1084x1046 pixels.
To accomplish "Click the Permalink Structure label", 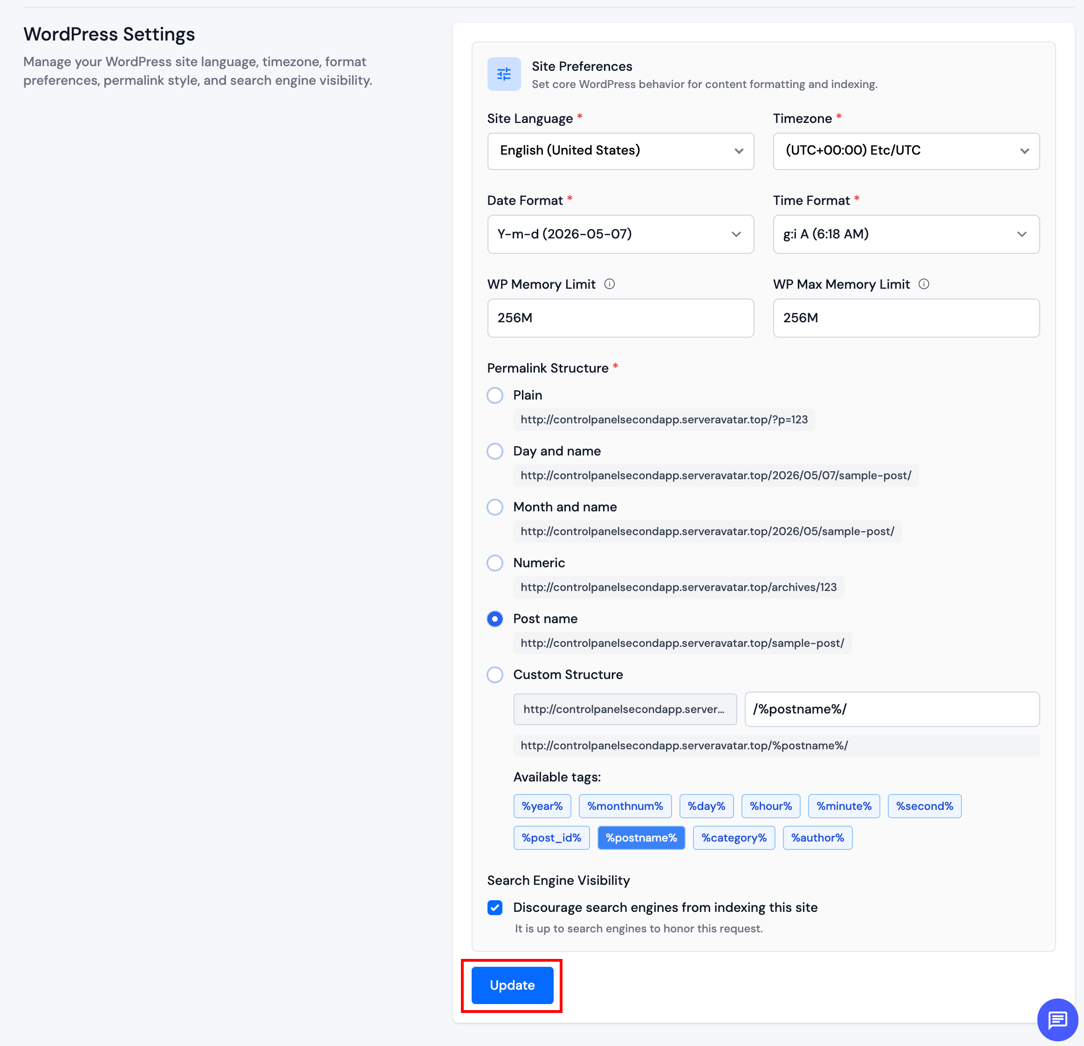I will [548, 368].
